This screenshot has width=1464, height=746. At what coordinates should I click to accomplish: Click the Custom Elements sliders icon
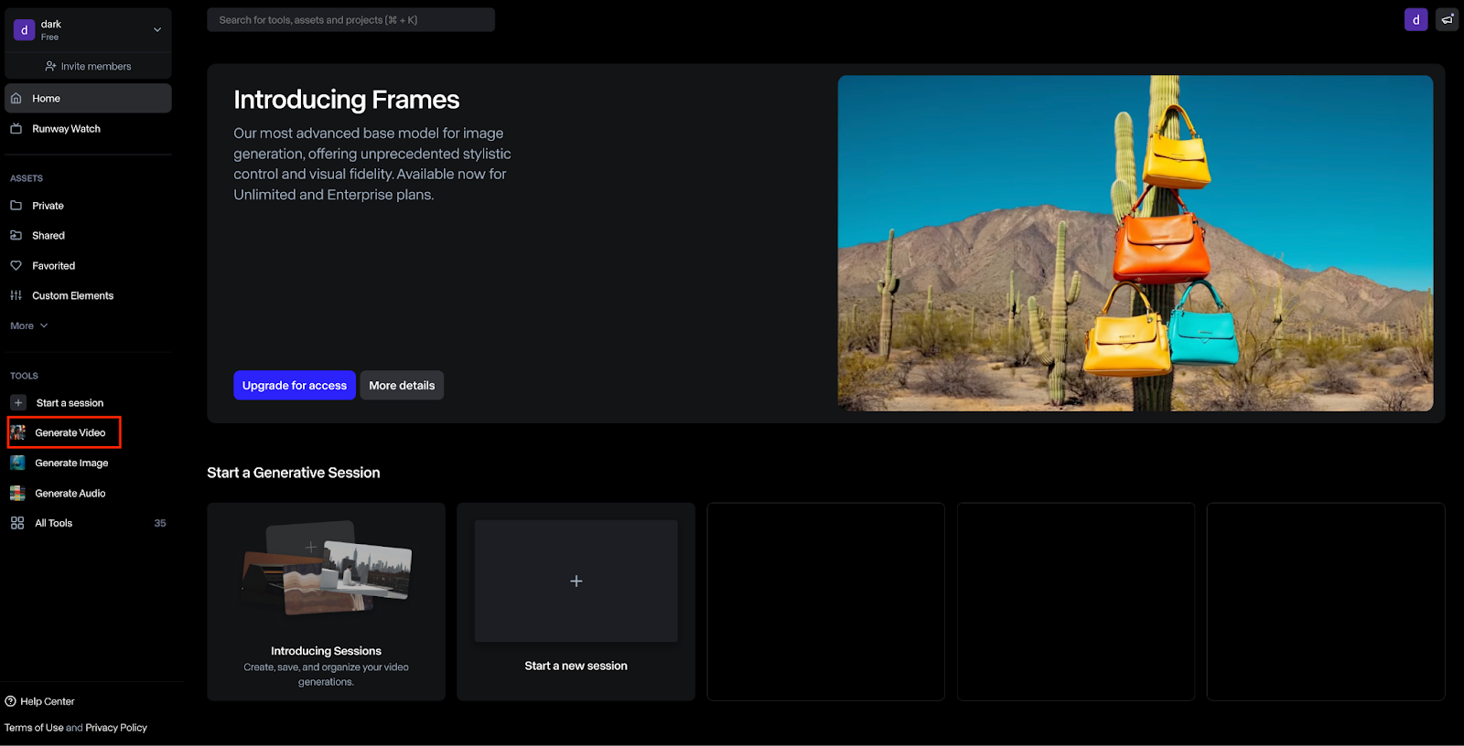[16, 295]
